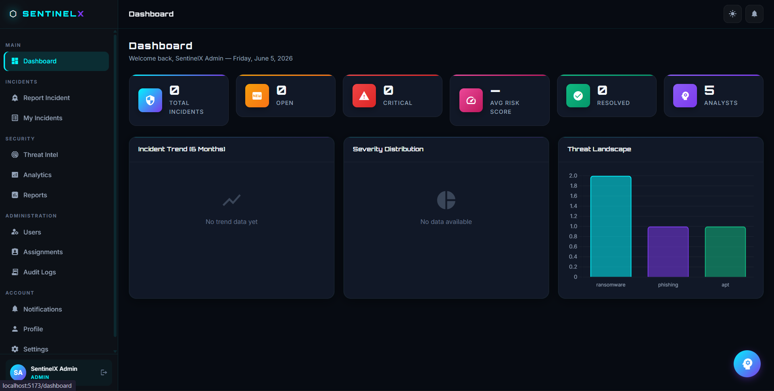Click the ransomware bar in Threat Landscape
The width and height of the screenshot is (774, 391).
(611, 226)
